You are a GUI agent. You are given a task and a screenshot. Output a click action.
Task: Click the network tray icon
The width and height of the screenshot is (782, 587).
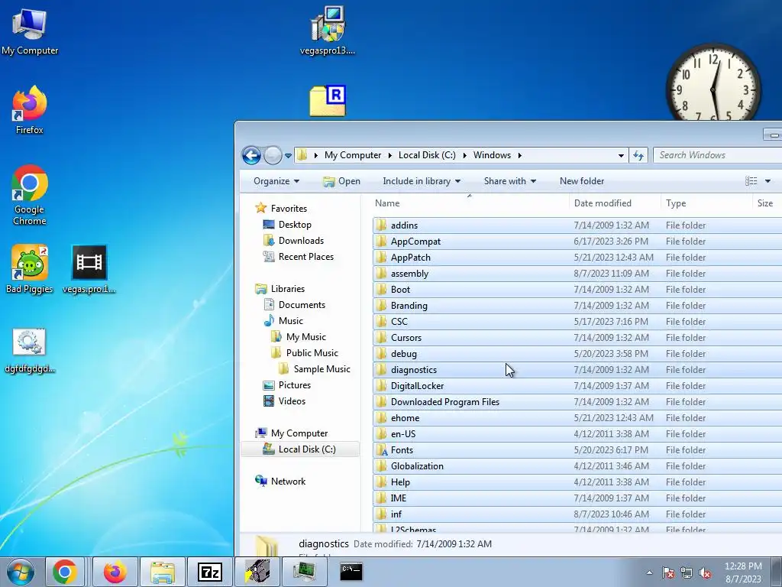pos(687,573)
